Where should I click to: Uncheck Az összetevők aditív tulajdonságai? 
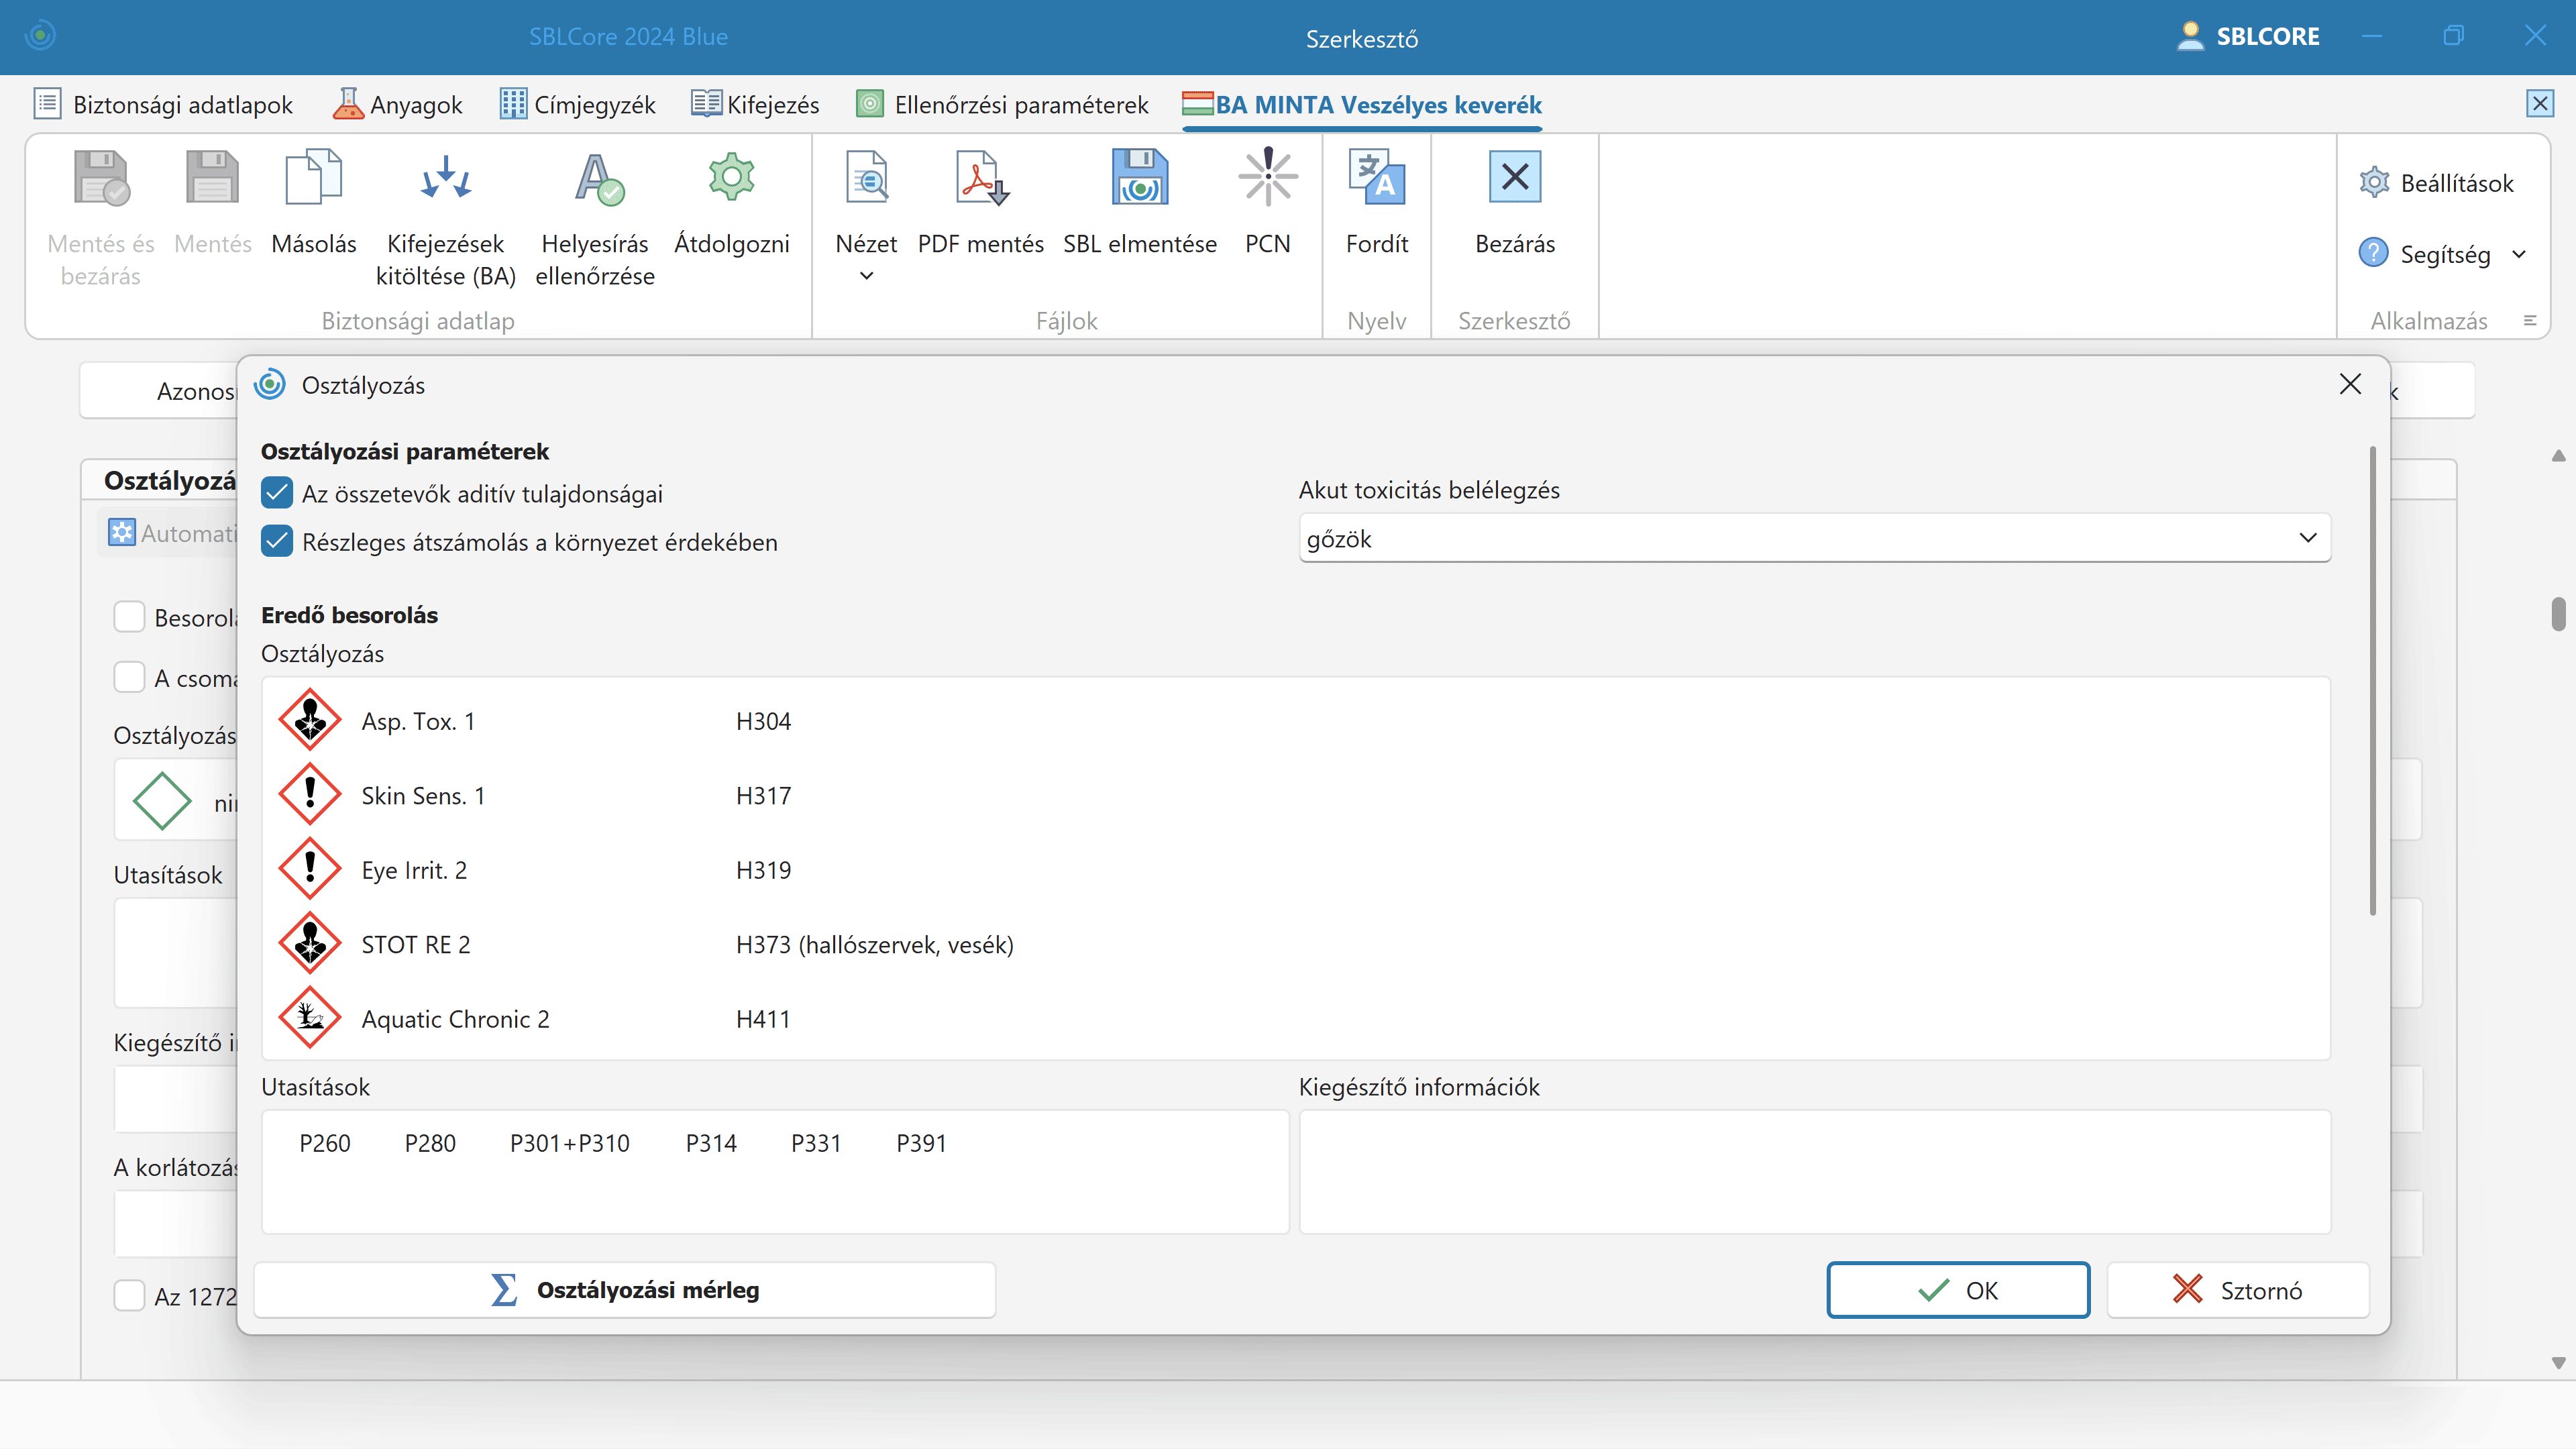coord(277,493)
